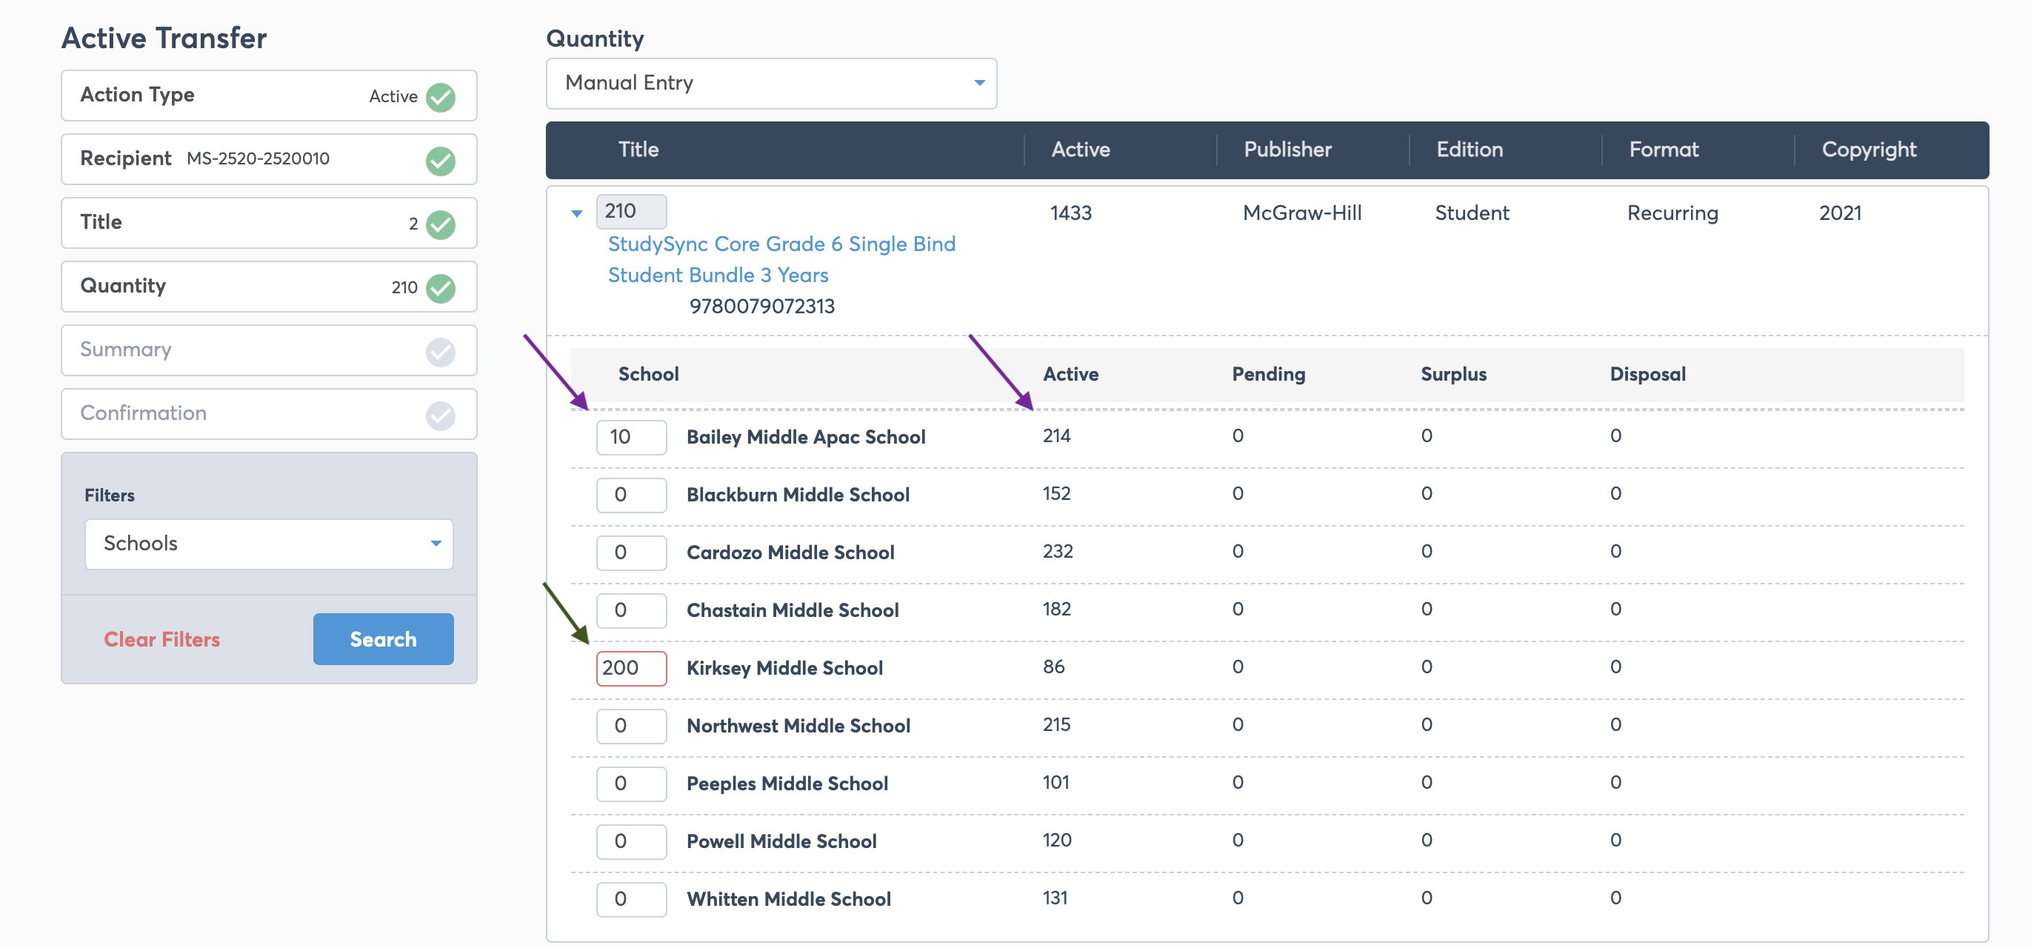This screenshot has width=2031, height=948.
Task: Click the gray checkmark on Confirmation step
Action: pyautogui.click(x=440, y=415)
